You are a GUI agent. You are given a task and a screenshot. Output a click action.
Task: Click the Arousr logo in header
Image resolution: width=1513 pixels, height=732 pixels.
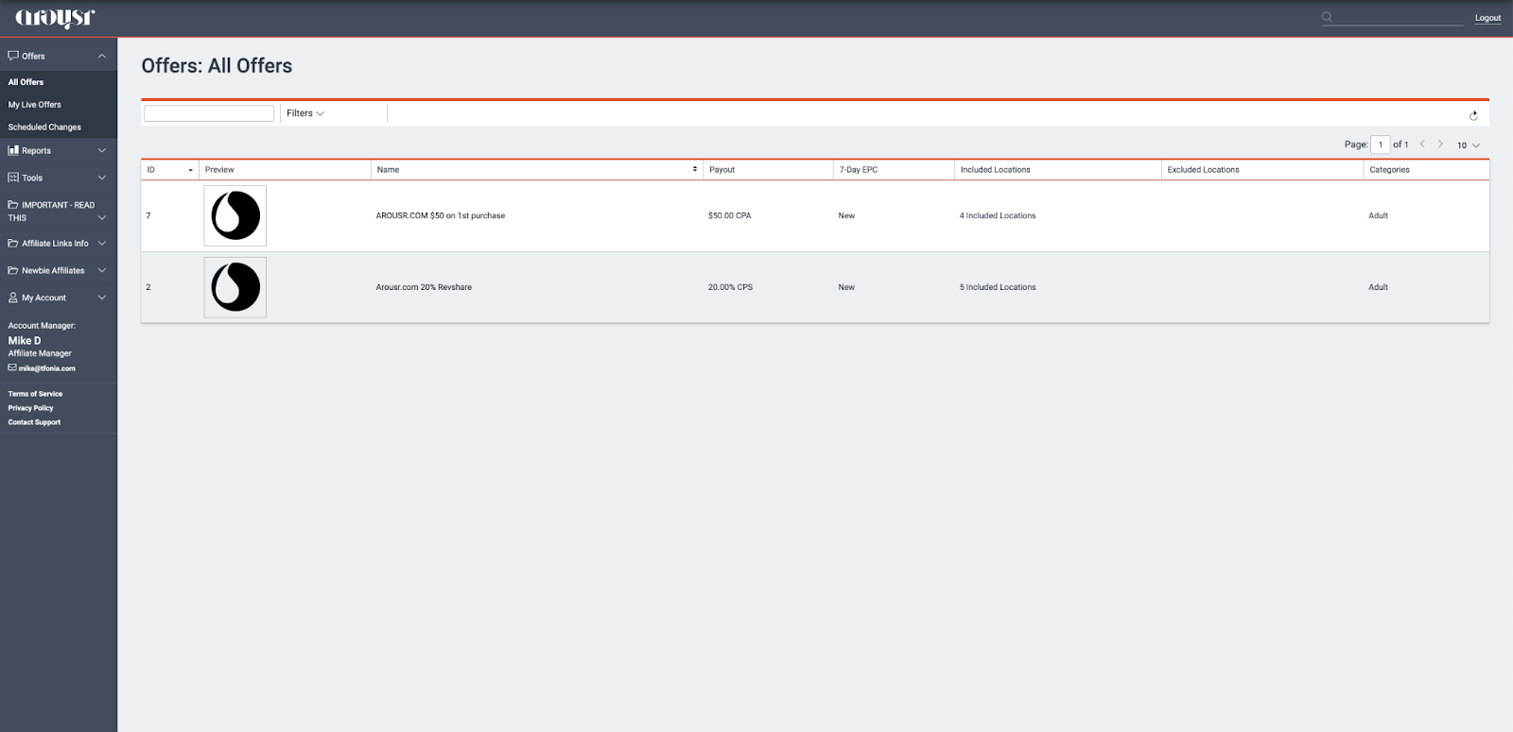(55, 18)
